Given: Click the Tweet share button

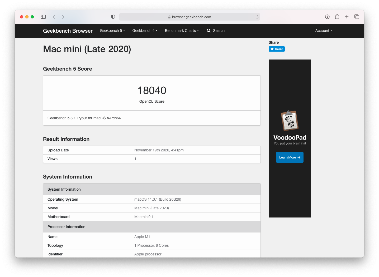Looking at the screenshot, I should pyautogui.click(x=277, y=49).
